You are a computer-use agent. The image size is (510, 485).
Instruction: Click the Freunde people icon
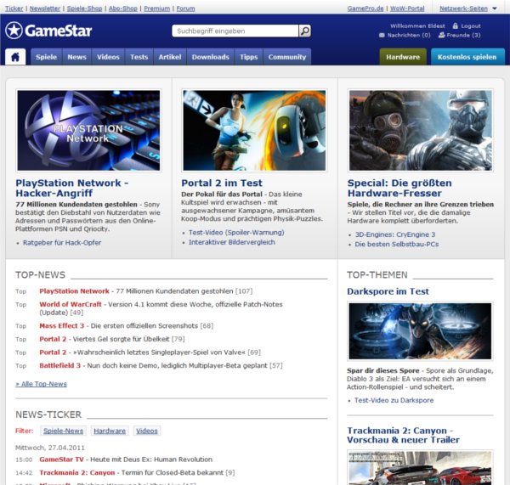pyautogui.click(x=441, y=35)
